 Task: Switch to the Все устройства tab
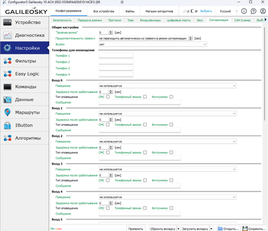click(104, 12)
